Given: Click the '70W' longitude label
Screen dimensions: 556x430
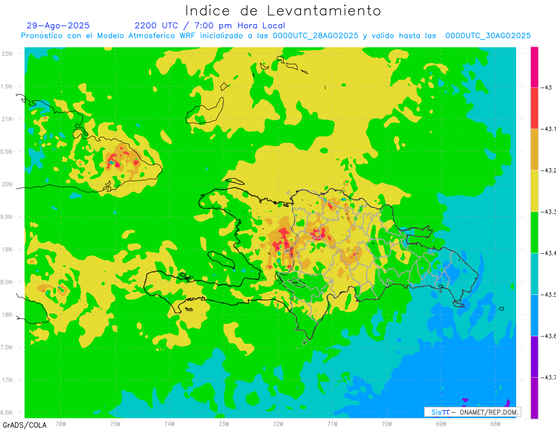Looking at the screenshot, I should pos(387,424).
